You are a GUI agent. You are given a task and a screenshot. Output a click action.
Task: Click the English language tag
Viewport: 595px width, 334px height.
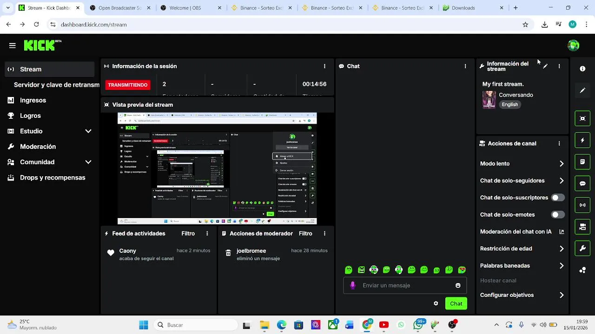510,104
